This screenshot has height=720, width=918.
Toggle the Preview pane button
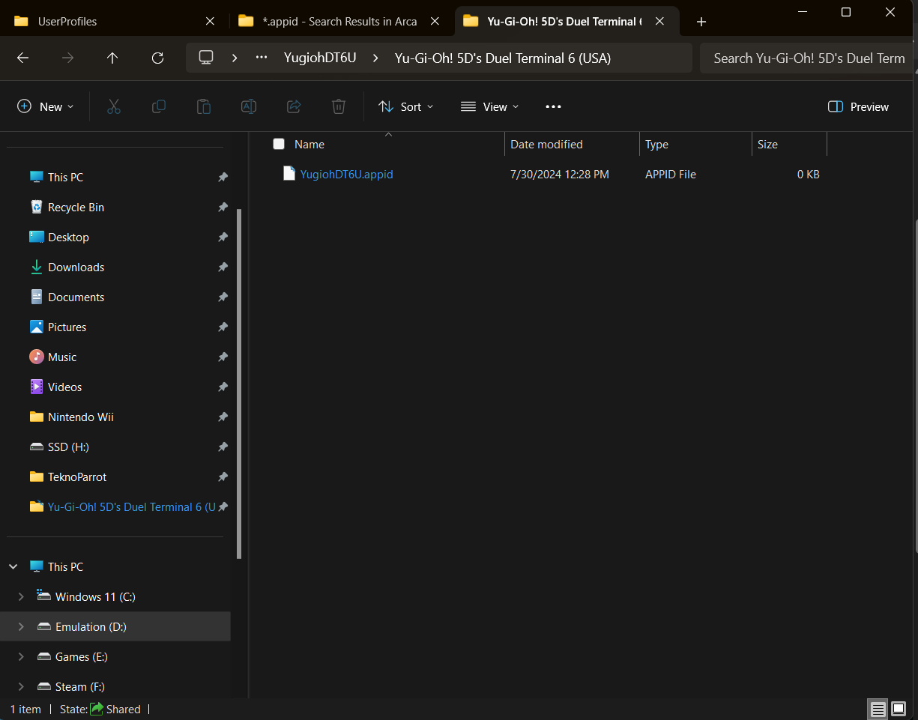click(858, 106)
